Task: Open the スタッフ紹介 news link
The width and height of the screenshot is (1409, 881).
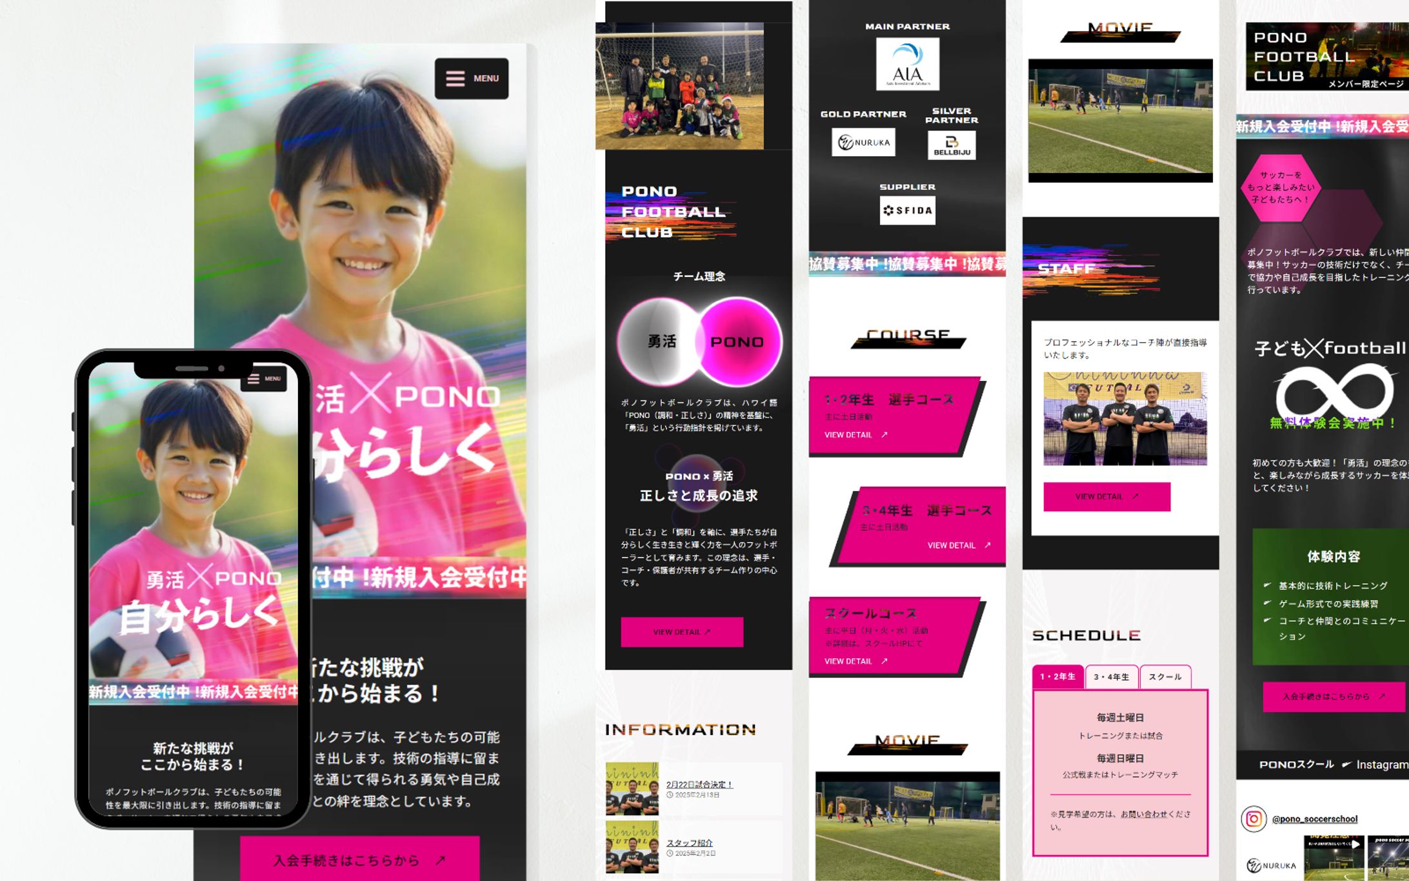Action: point(689,842)
